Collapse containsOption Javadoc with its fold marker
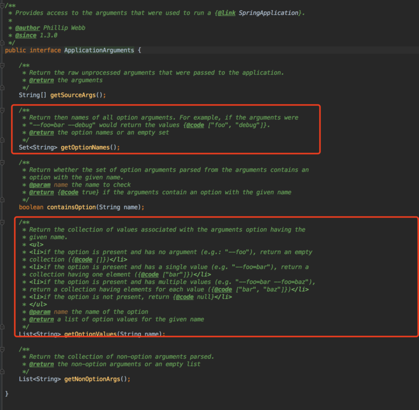This screenshot has height=410, width=419. click(3, 163)
